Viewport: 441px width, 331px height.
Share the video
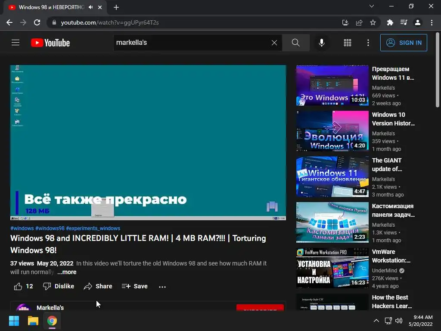tap(98, 286)
